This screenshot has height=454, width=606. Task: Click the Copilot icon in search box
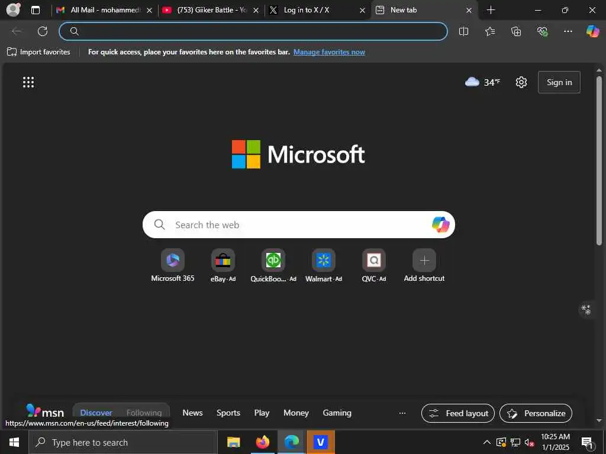click(440, 225)
